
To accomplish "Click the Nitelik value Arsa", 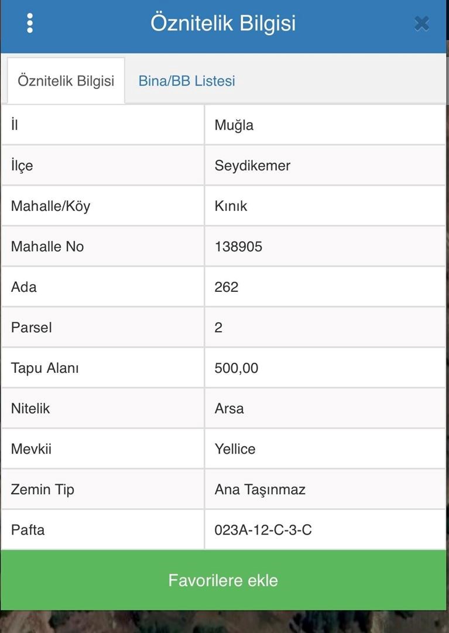I will [x=229, y=409].
